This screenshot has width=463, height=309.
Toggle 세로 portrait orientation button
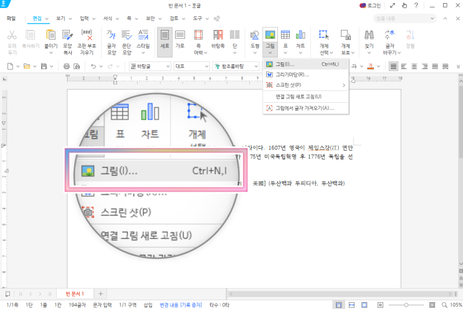tap(165, 42)
